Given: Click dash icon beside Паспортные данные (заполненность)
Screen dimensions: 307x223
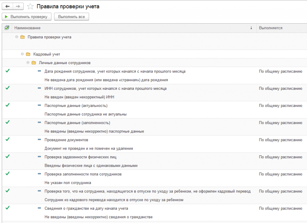Looking at the screenshot, I should click(x=39, y=122).
